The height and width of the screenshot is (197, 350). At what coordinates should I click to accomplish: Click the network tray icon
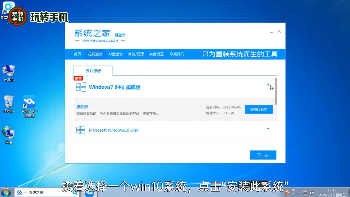(x=305, y=193)
